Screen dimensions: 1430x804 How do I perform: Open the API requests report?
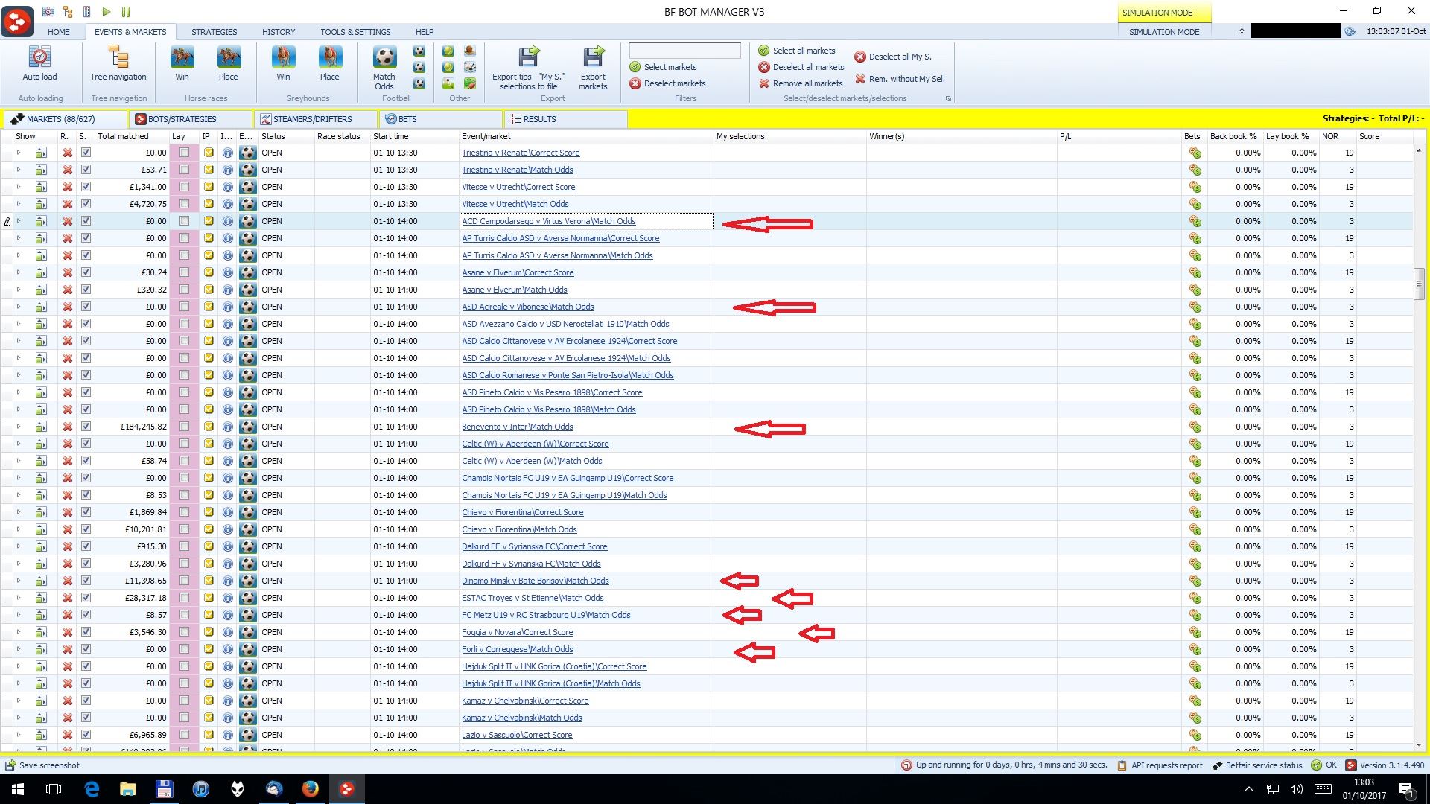(x=1160, y=765)
